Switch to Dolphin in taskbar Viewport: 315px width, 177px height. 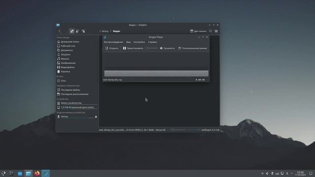[29, 174]
